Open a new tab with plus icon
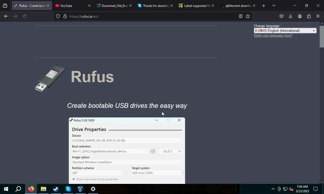 (x=264, y=6)
